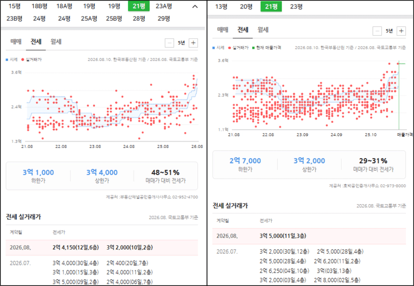414x286 pixels.
Task: Open the 매매 tab in the left panel
Action: point(16,42)
